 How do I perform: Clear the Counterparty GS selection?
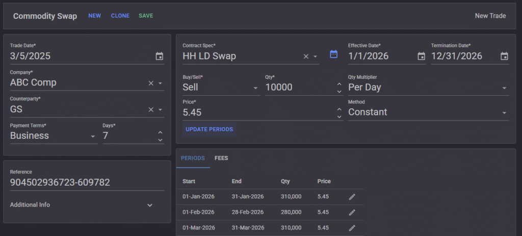pos(151,109)
